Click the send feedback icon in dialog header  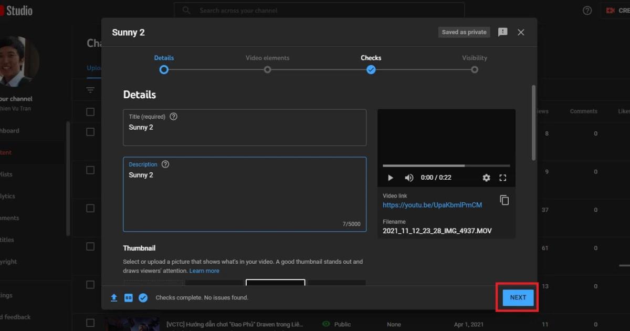click(502, 32)
